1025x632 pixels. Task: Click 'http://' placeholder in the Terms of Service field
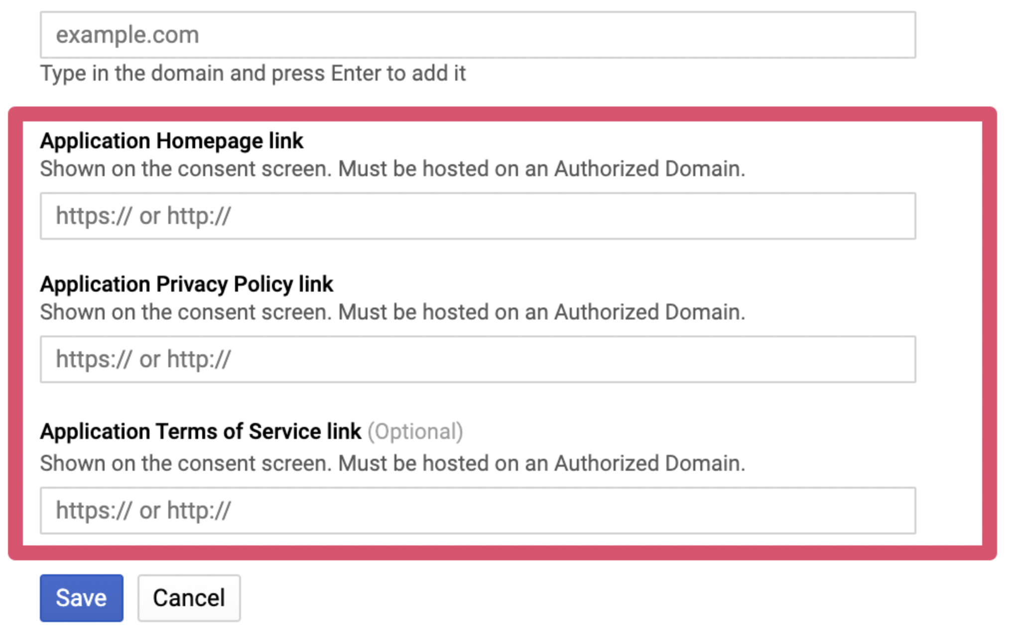[x=199, y=511]
